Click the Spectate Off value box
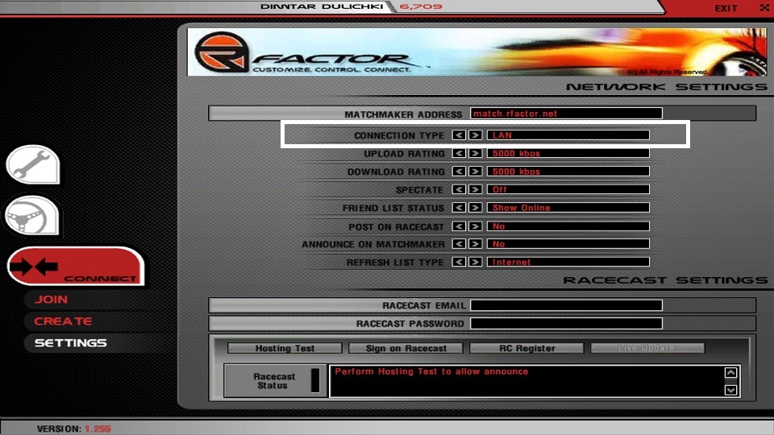774x435 pixels. point(568,189)
